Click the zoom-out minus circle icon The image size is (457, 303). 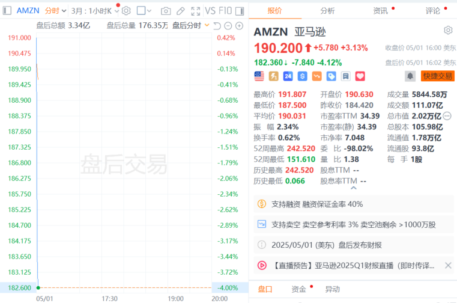[x=228, y=25]
